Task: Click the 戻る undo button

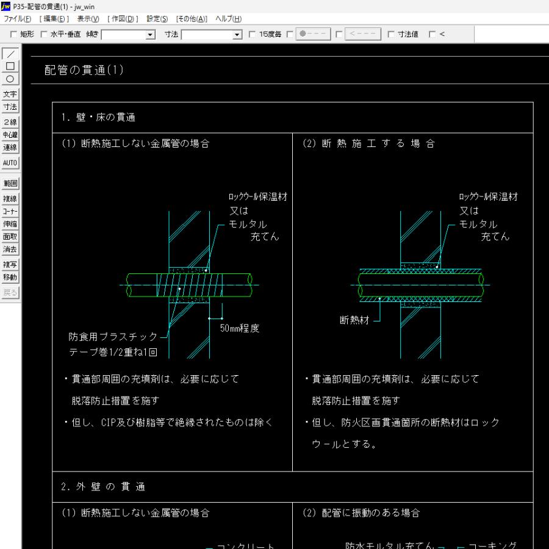Action: click(10, 292)
